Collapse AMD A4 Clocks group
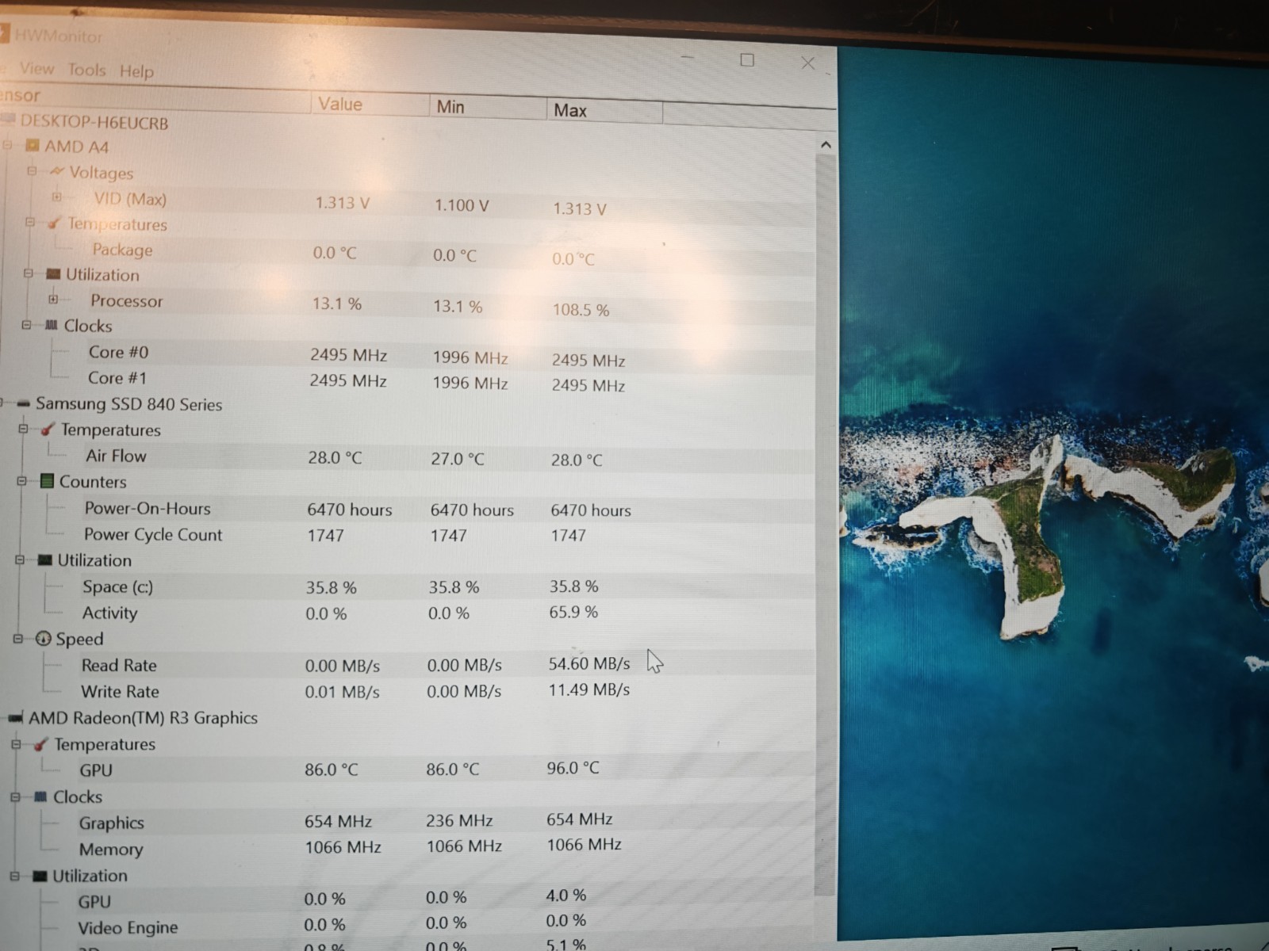1269x951 pixels. pyautogui.click(x=26, y=325)
